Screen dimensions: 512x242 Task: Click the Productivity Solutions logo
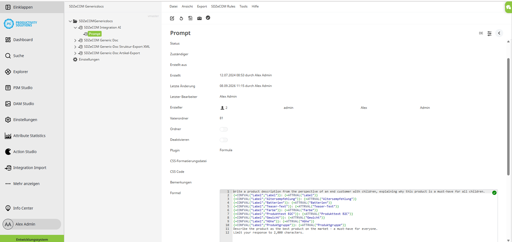tap(20, 24)
